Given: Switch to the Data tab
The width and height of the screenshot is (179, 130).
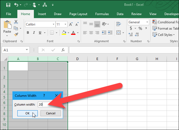Looking at the screenshot, I should tap(120, 14).
